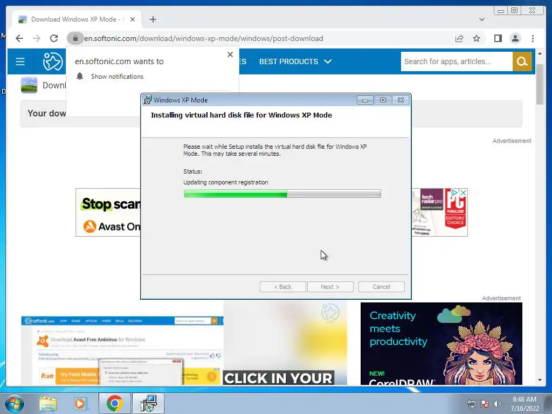The image size is (552, 414).
Task: Expand tab search chevron in Chrome
Action: tap(482, 19)
